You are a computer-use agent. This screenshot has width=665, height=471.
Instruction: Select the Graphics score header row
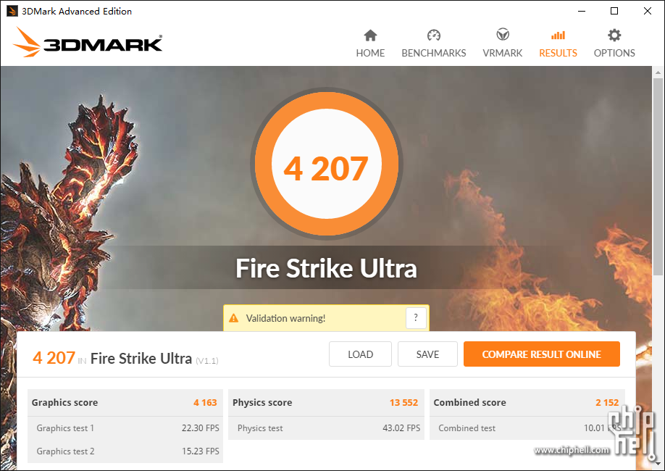(x=125, y=402)
